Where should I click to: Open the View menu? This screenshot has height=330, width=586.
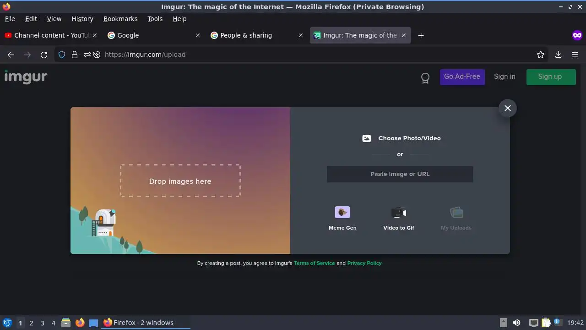[x=54, y=19]
